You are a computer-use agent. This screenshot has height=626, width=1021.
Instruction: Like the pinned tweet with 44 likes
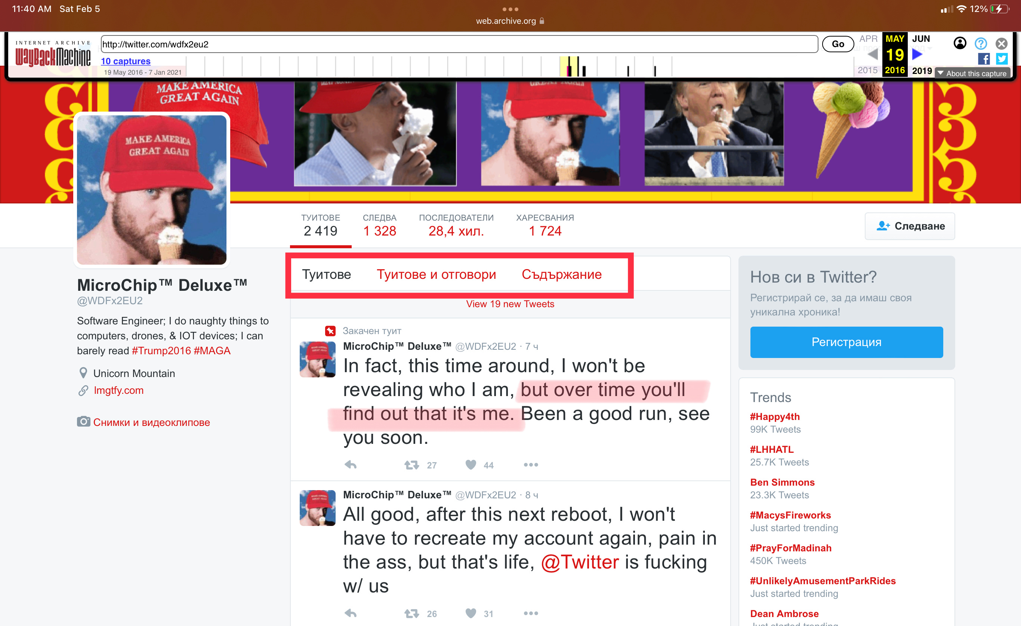[479, 465]
